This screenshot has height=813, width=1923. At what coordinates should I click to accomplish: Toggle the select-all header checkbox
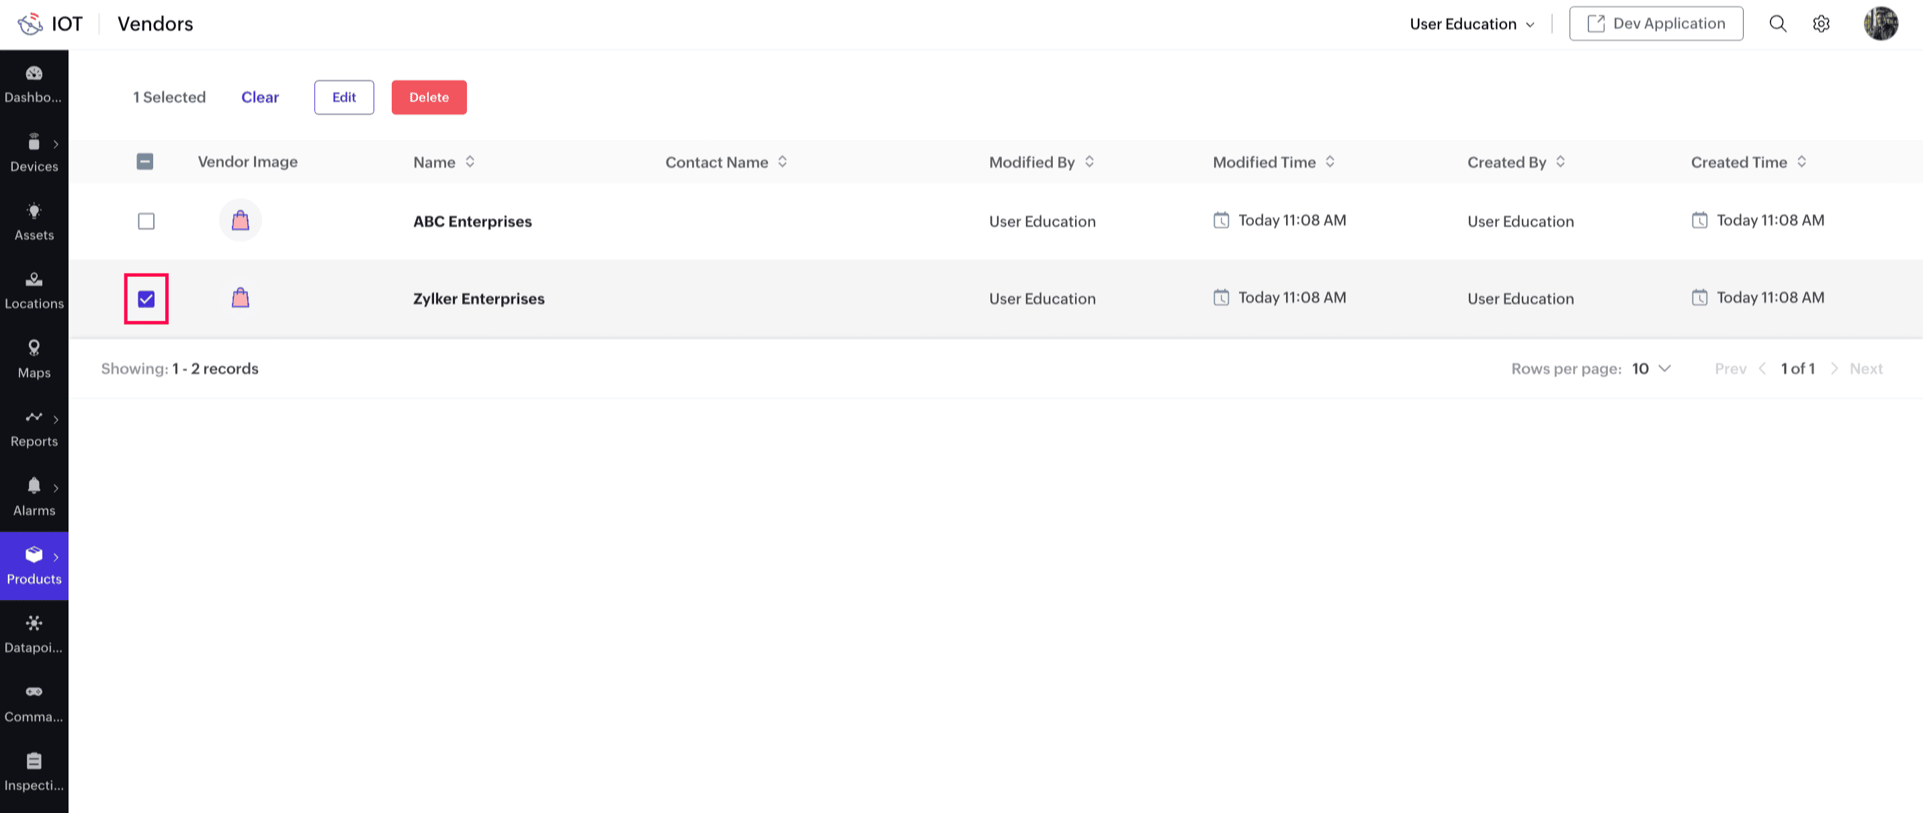click(145, 162)
